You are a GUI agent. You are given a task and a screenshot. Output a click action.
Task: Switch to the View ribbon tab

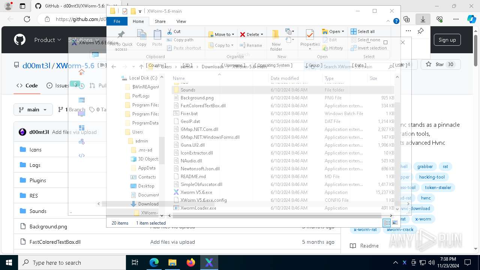(181, 21)
